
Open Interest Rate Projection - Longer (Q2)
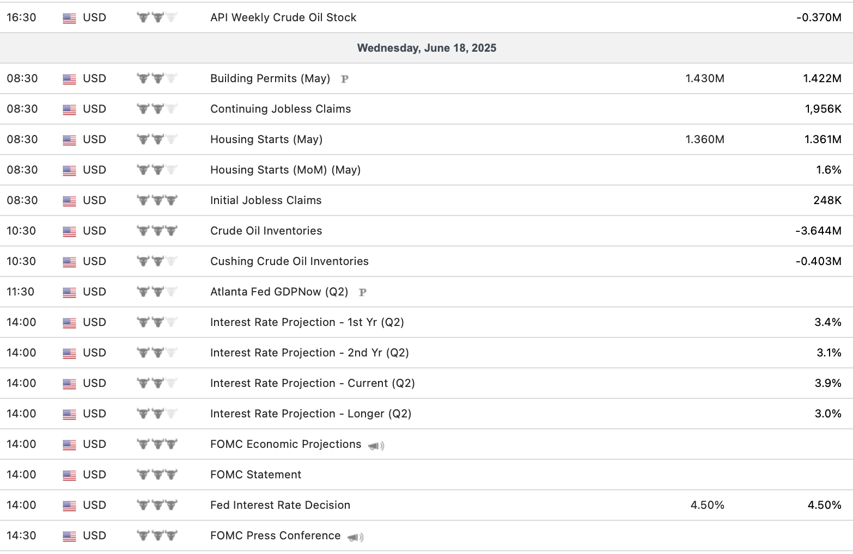click(310, 414)
